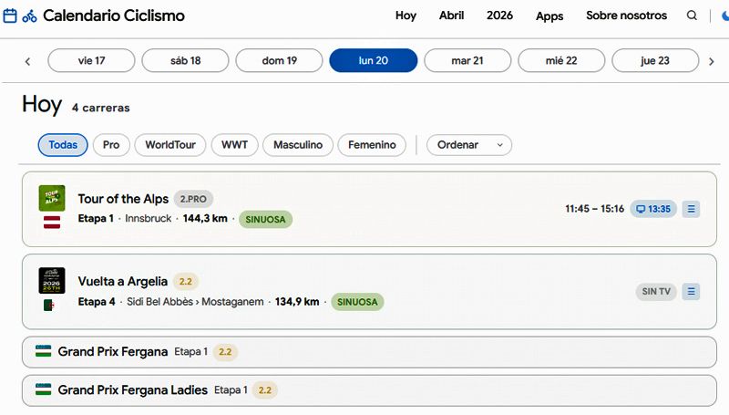Click the Vuelta a Argelia race logo
Viewport: 729px width, 415px height.
click(x=52, y=280)
